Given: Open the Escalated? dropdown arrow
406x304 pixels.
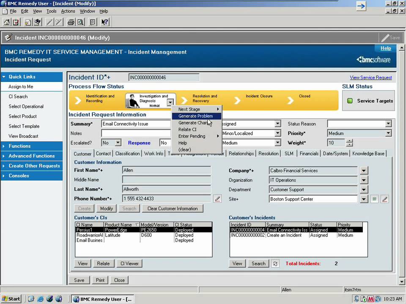Looking at the screenshot, I should coord(118,143).
